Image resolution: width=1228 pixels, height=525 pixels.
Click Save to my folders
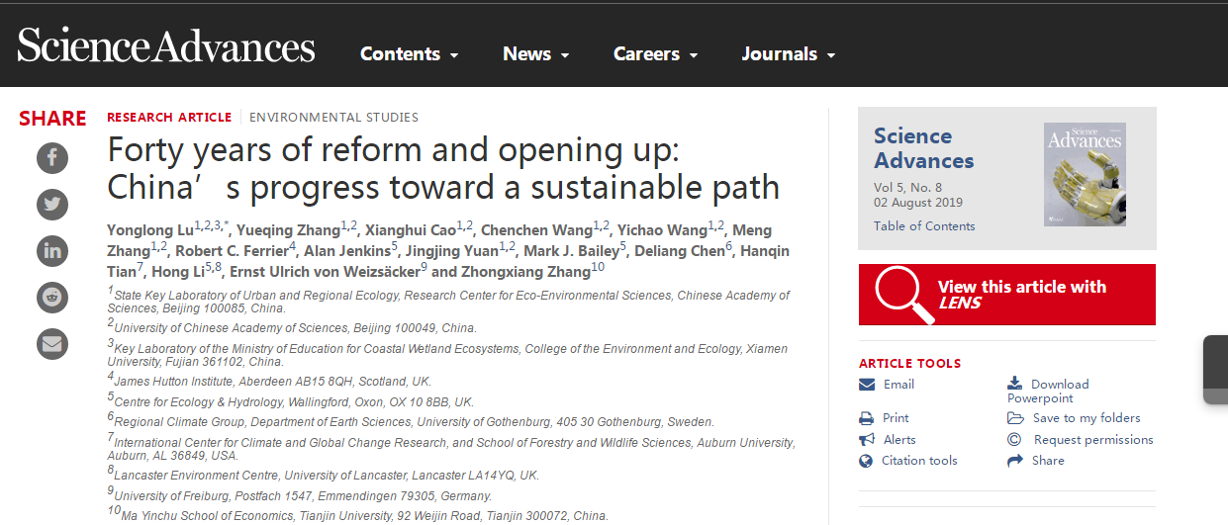(1086, 418)
